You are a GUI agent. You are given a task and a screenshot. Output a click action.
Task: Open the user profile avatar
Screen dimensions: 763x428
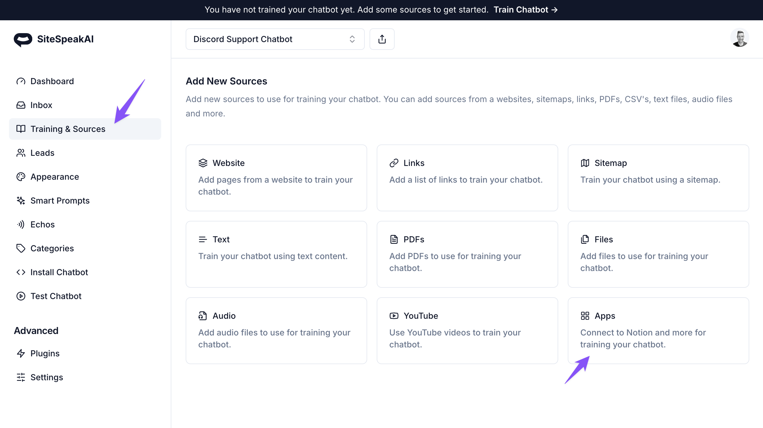tap(739, 38)
